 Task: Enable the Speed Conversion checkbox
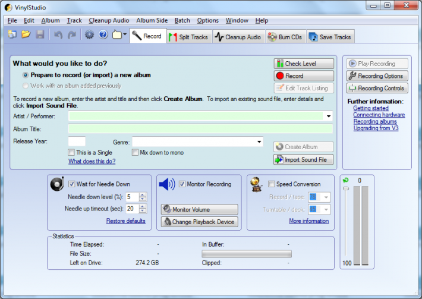click(272, 184)
